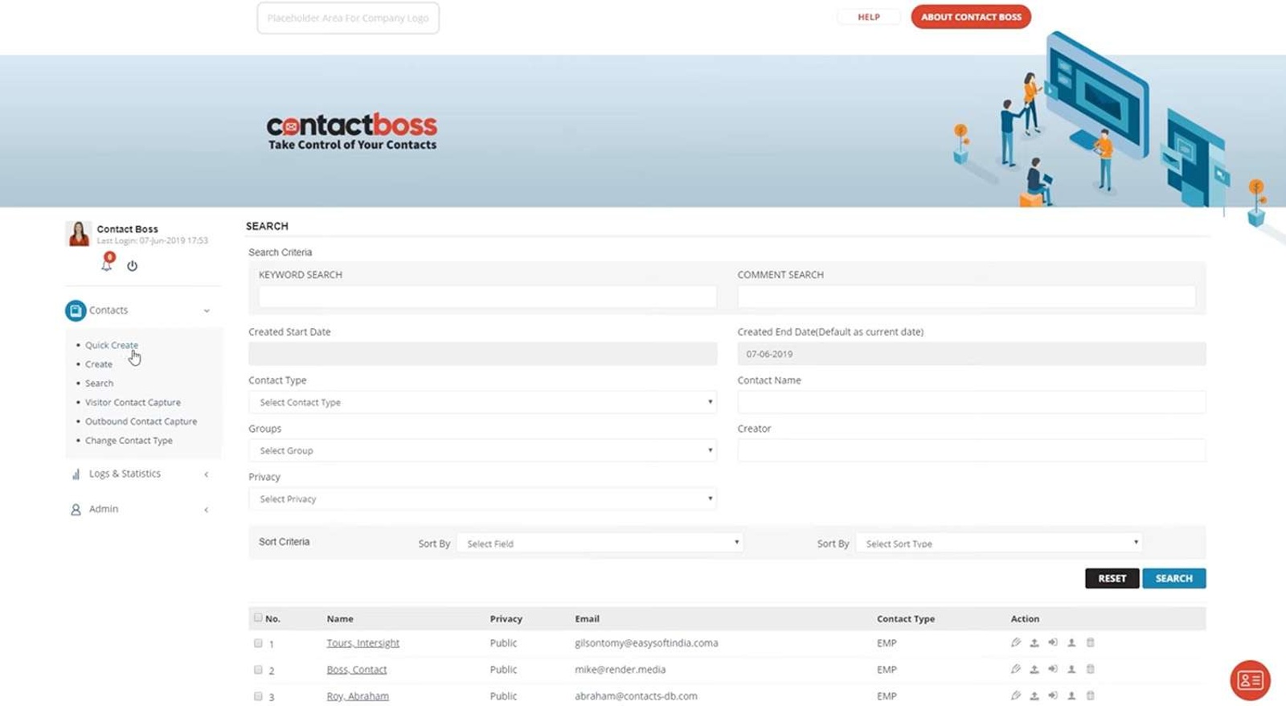Check the box for row 3 Roy, Abraham
The image size is (1286, 706).
tap(258, 696)
